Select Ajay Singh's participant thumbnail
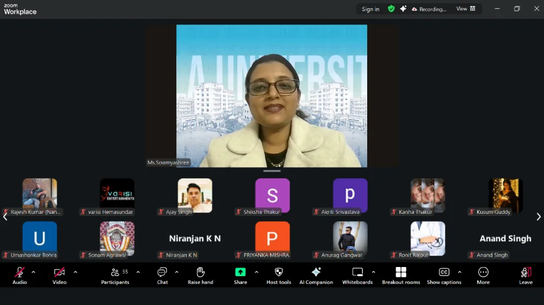Viewport: 544px width, 305px height. 195,195
